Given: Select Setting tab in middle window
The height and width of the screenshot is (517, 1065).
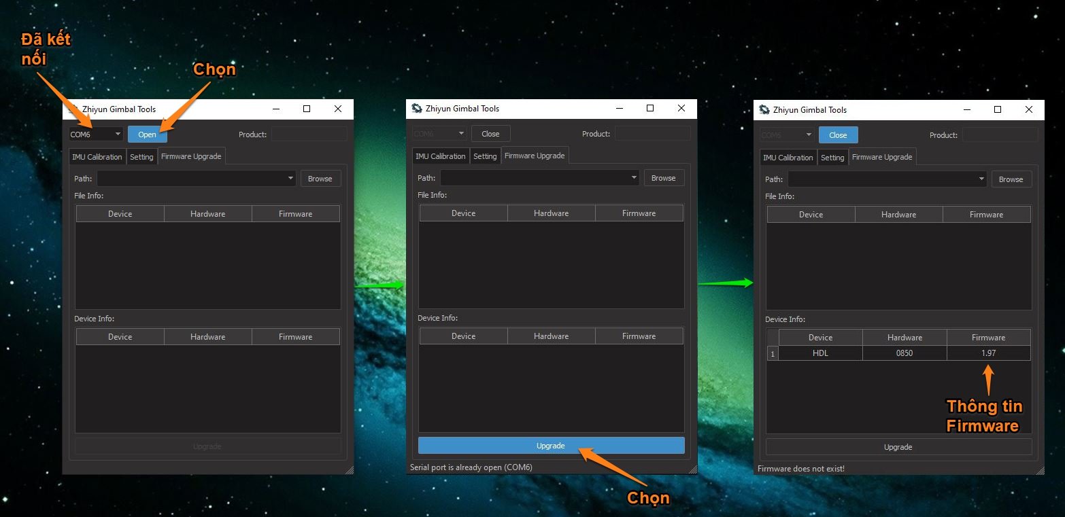Looking at the screenshot, I should (x=485, y=156).
